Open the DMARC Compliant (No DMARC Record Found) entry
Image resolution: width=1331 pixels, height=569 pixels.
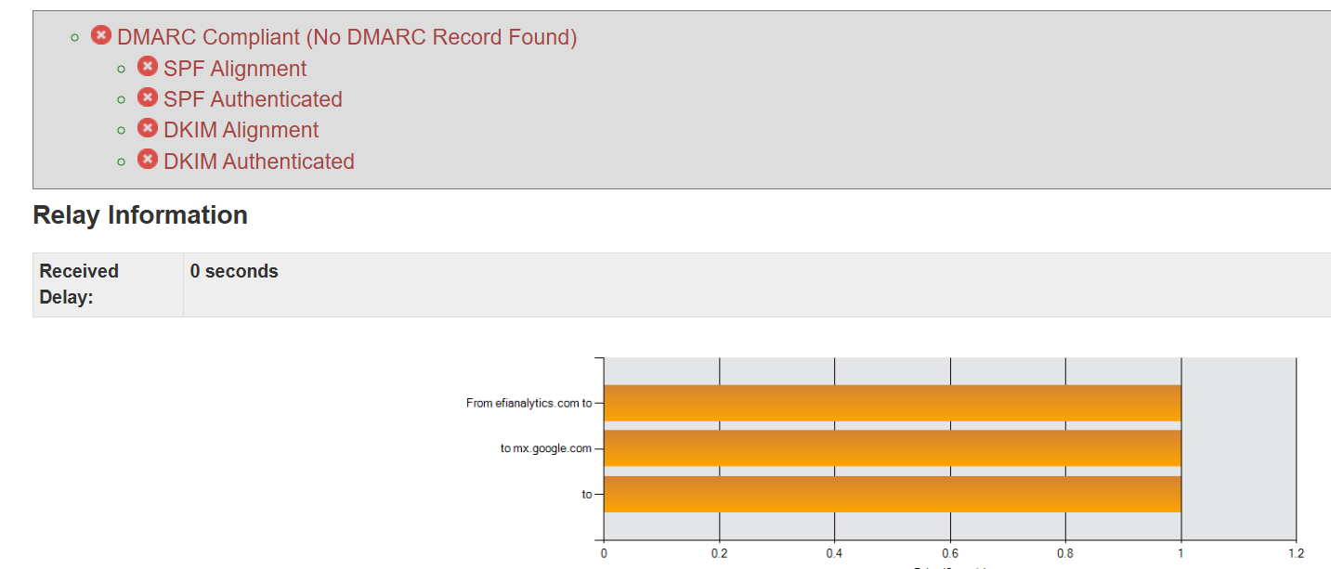coord(346,37)
